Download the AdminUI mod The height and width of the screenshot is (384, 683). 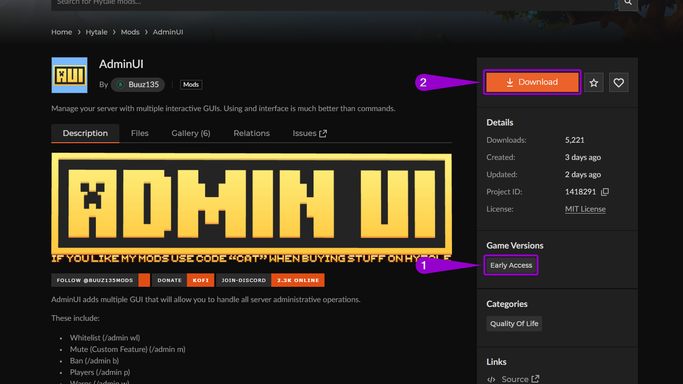(x=532, y=82)
